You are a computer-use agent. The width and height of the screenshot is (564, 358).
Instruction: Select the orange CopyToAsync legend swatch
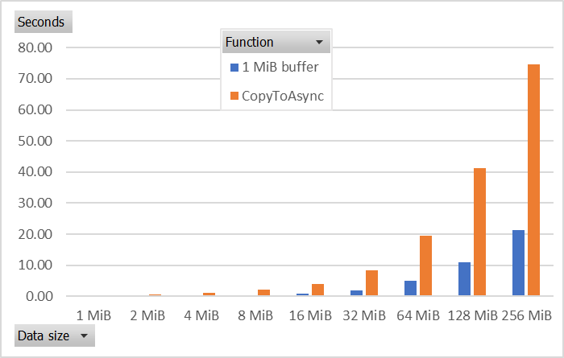pos(234,96)
